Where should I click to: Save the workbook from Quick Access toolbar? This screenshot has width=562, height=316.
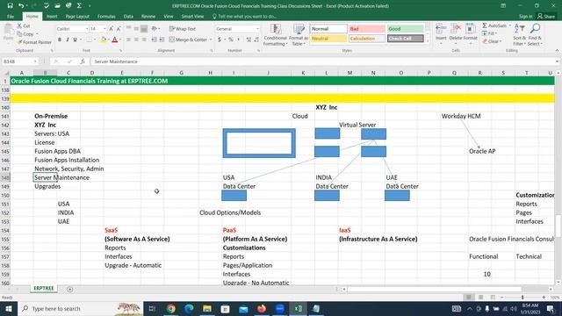coord(10,6)
